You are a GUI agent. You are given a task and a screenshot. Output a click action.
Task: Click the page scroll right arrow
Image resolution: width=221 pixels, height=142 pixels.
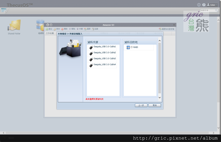[213, 133]
